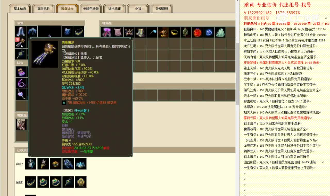Click the first 法宝 treasure icon

tap(21, 72)
